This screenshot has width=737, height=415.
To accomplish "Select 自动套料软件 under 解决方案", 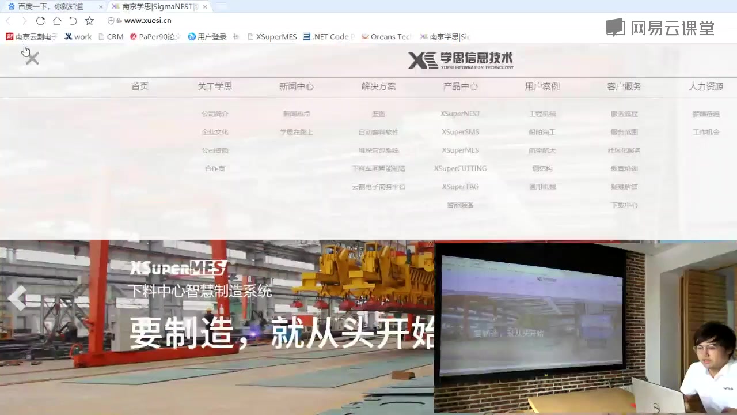I will coord(378,132).
